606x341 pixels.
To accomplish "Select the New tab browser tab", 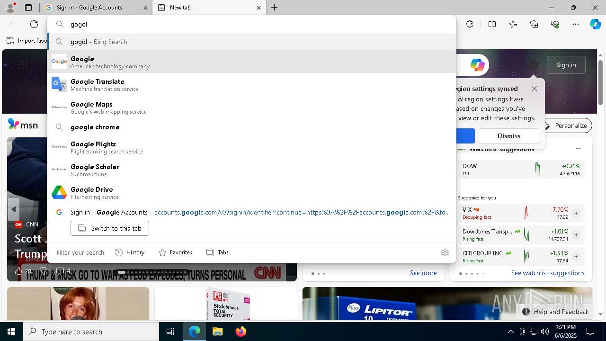I will (x=208, y=8).
